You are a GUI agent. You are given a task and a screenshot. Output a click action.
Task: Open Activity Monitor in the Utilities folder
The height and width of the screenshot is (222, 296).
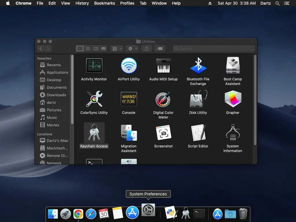[94, 66]
